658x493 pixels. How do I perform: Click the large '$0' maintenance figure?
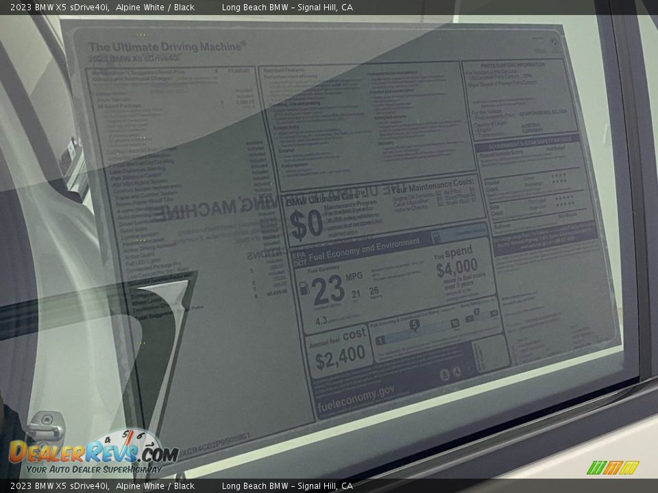[x=306, y=225]
